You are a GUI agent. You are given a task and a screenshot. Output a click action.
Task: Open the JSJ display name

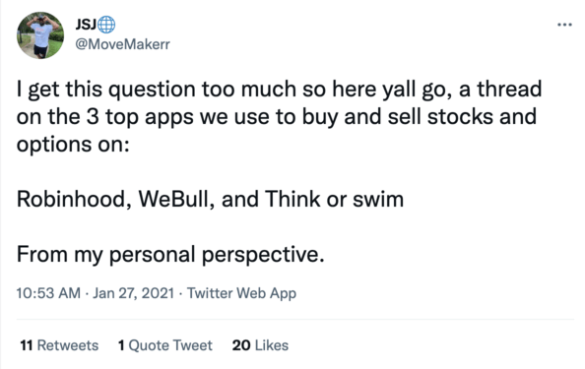(x=87, y=25)
